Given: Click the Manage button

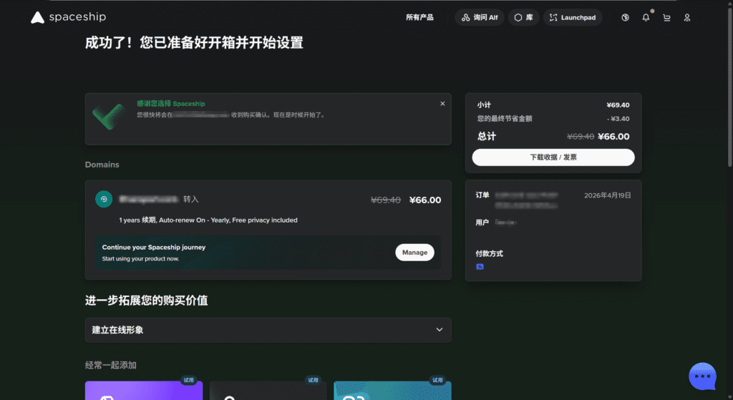Looking at the screenshot, I should [414, 253].
